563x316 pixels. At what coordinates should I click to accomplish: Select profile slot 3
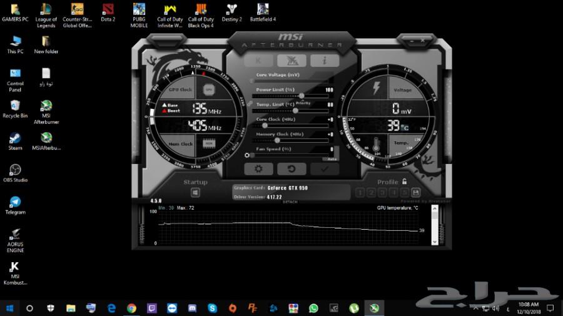coord(382,193)
